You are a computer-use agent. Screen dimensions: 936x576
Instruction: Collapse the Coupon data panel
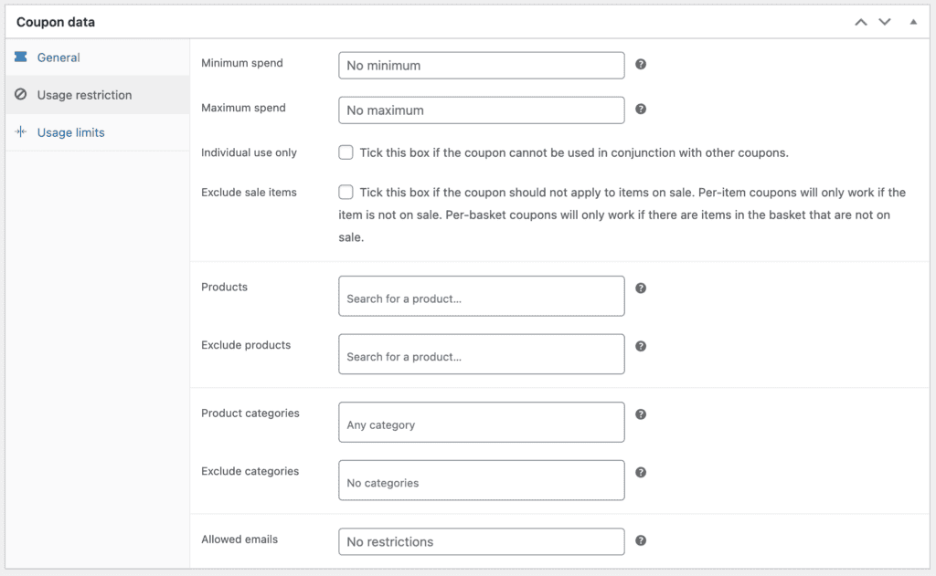[912, 22]
